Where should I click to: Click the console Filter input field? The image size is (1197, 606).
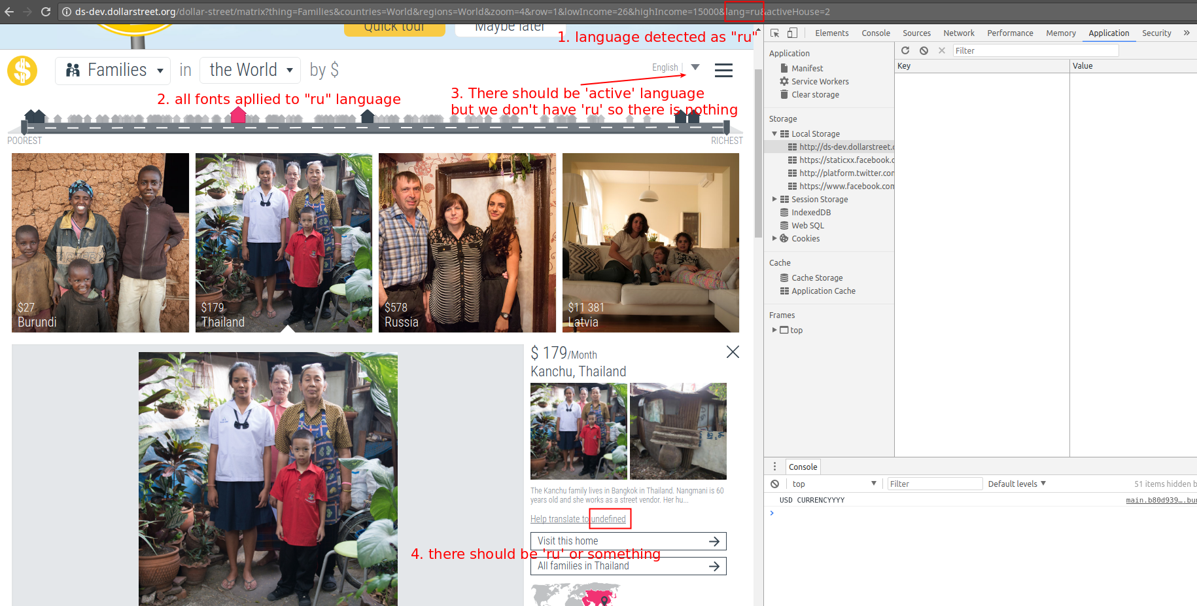[934, 484]
